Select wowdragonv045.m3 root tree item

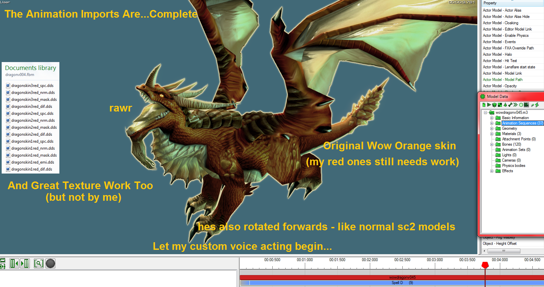click(x=511, y=112)
